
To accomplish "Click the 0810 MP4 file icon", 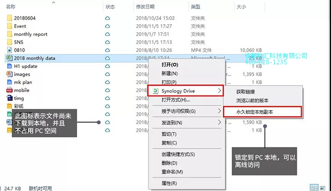I will 9,50.
